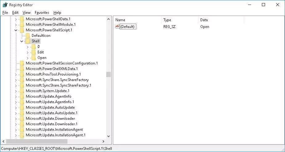This screenshot has height=152, width=285.
Task: Open the Favorites menu
Action: (42, 13)
